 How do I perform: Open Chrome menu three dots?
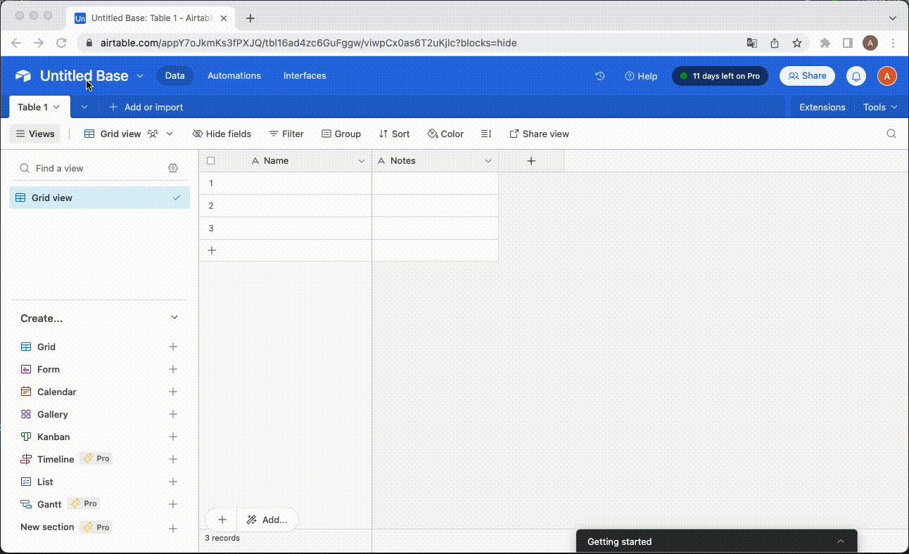click(x=893, y=43)
